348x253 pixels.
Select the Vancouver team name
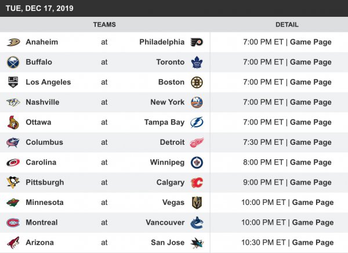165,223
